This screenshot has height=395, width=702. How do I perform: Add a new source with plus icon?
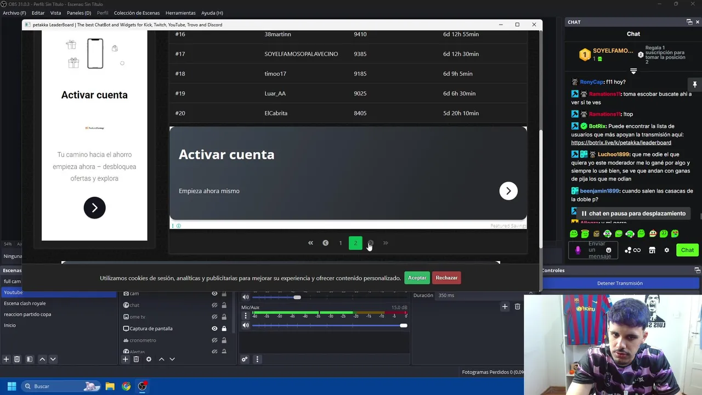pos(125,359)
